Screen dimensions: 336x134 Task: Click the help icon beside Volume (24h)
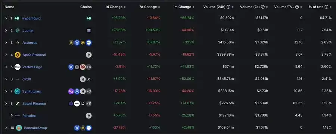[228, 7]
